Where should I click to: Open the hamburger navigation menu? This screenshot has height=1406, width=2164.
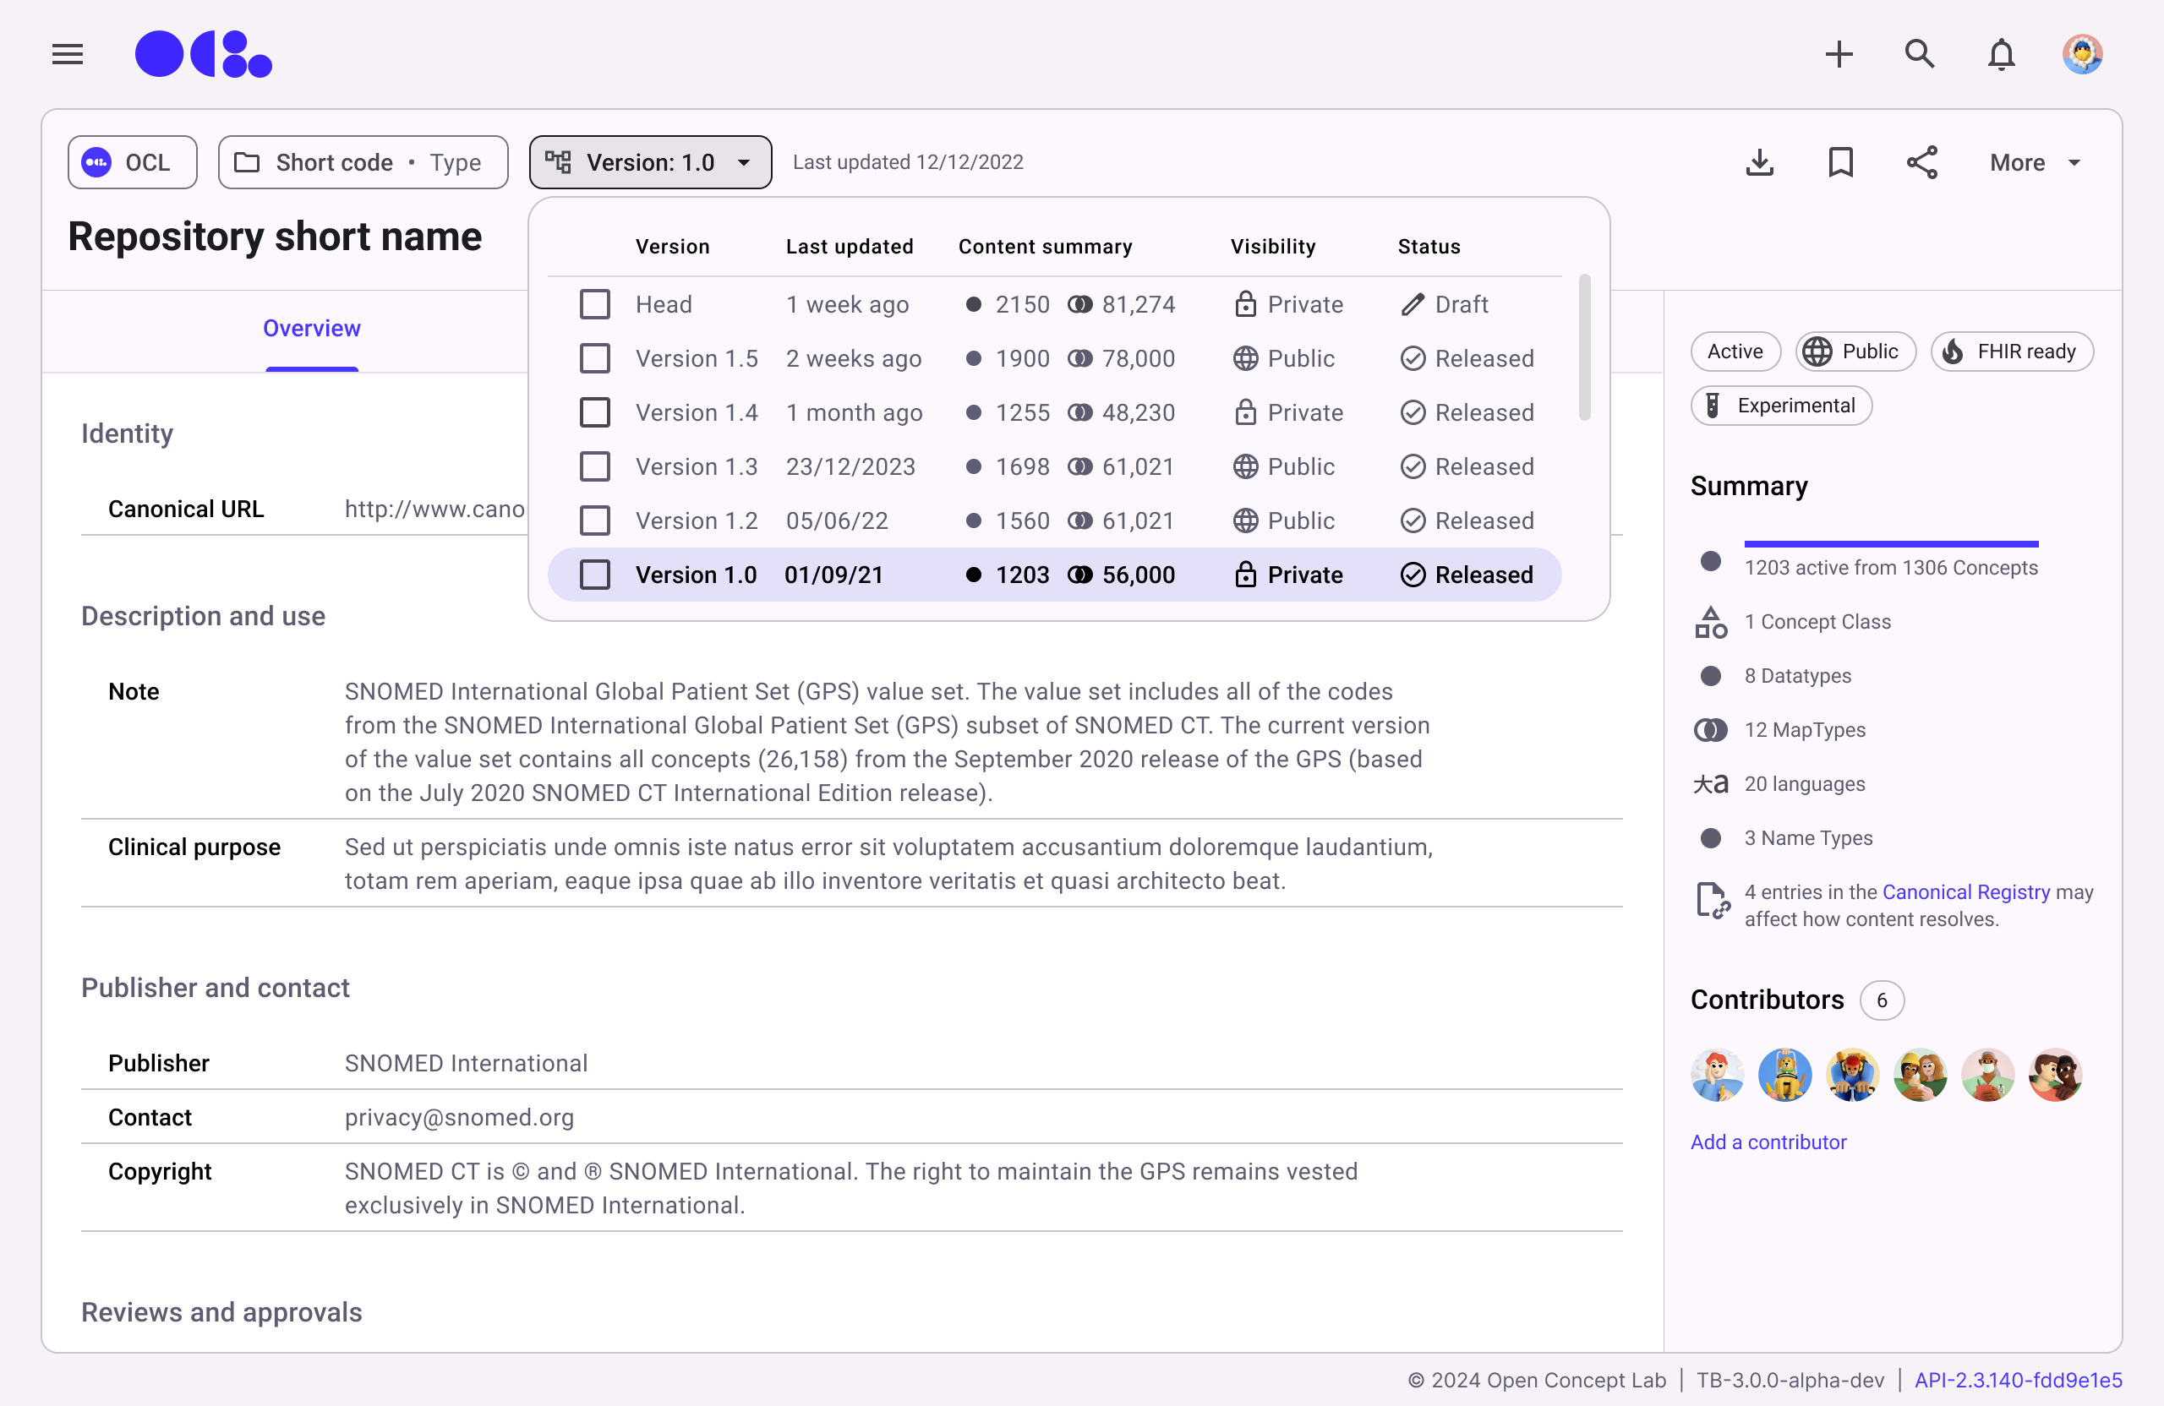point(68,55)
